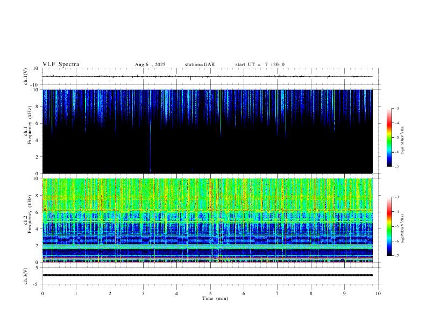
Task: Click the time axis tick label '7'
Action: coord(278,294)
